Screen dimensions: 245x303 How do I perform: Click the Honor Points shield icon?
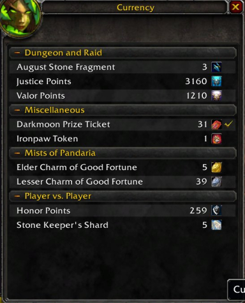click(216, 210)
